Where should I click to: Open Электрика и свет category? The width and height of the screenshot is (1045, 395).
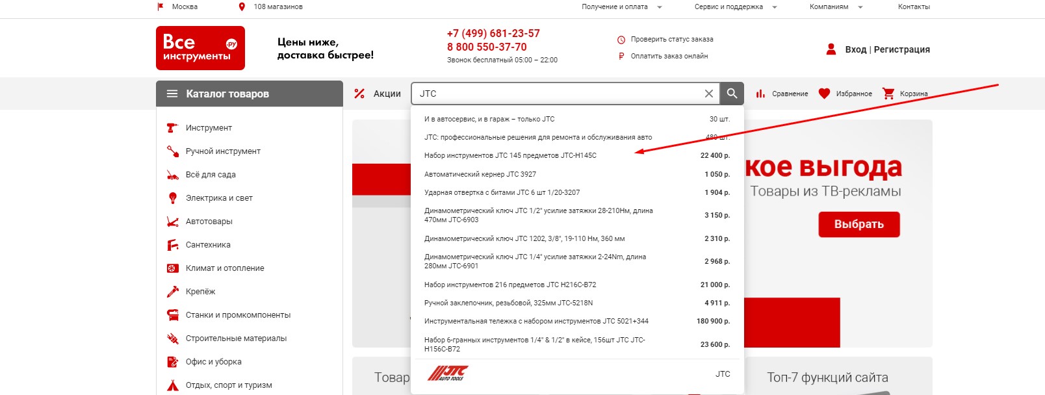[218, 198]
